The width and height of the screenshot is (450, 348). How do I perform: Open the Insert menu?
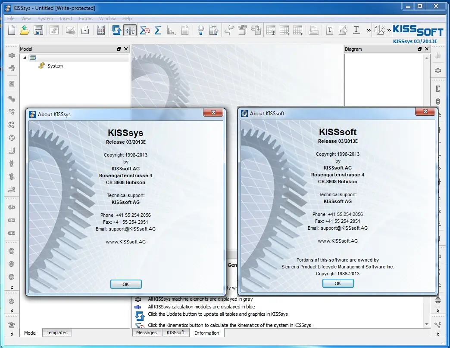66,18
